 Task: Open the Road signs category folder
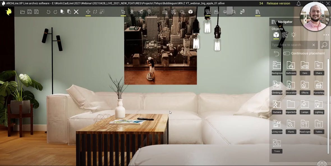click(305, 127)
